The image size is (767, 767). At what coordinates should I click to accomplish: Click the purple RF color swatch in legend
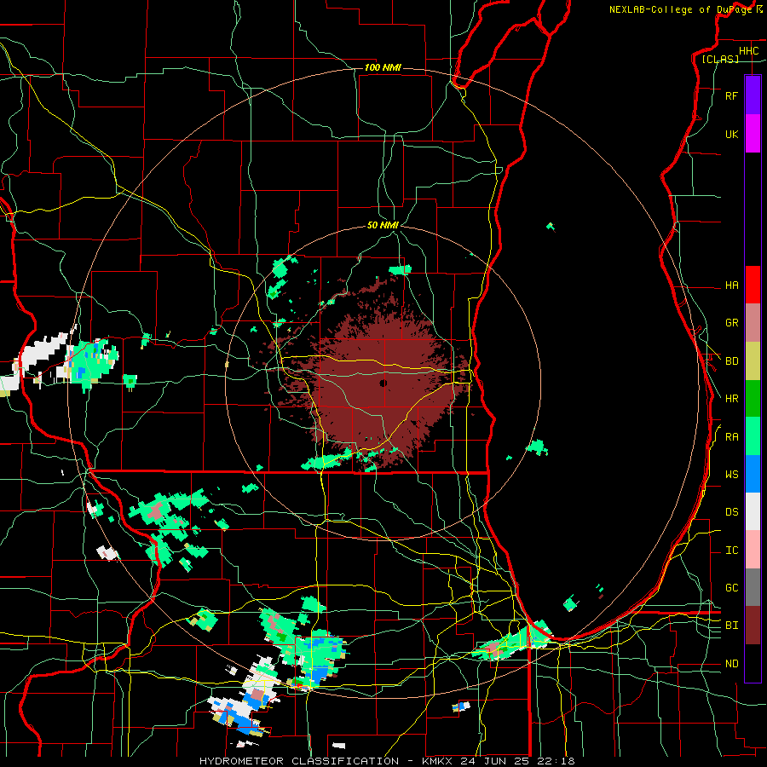(x=753, y=95)
